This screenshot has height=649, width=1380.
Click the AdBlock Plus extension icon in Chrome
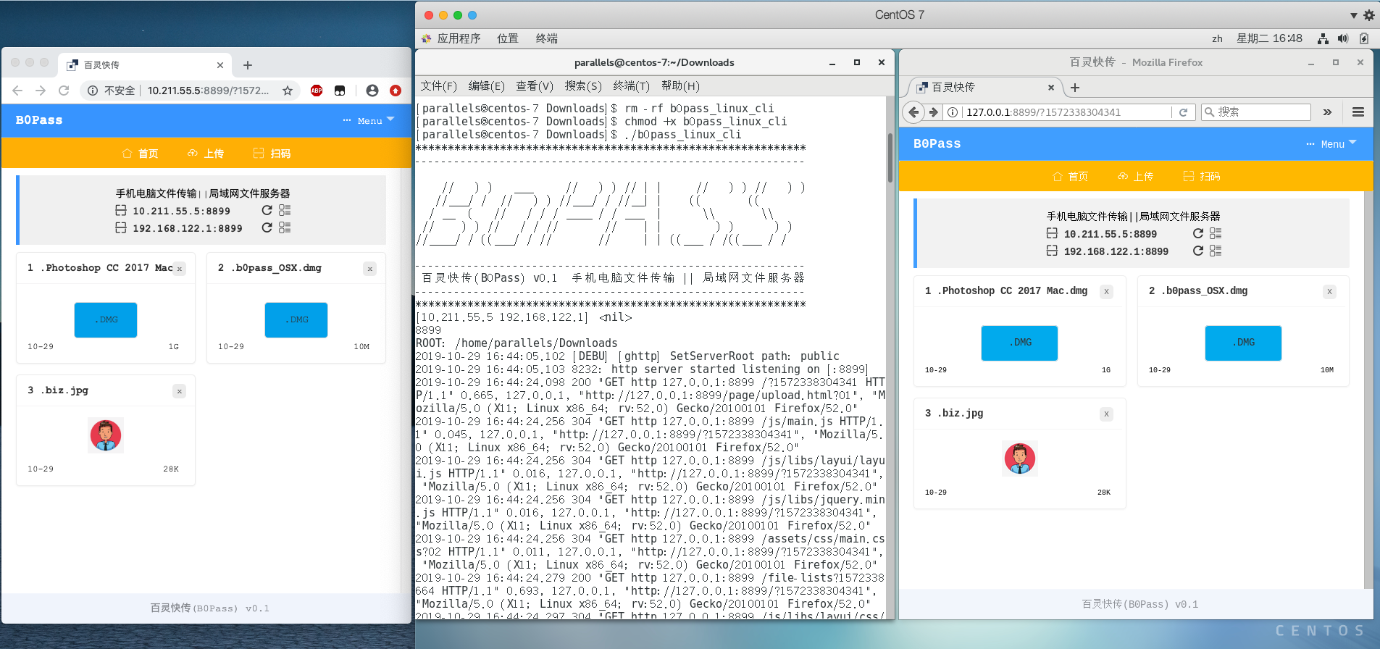click(x=317, y=91)
